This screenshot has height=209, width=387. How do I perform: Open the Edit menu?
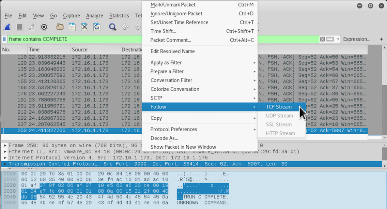click(22, 16)
